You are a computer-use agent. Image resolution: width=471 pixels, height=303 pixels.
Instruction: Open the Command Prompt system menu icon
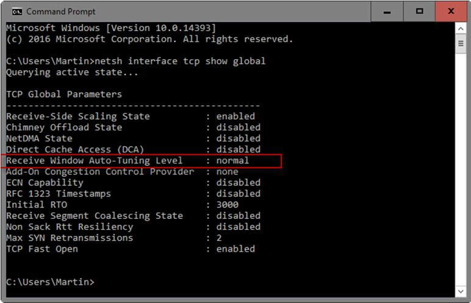[x=16, y=12]
